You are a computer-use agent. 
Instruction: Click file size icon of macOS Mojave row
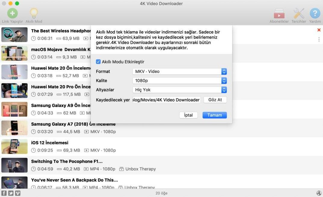tap(59, 57)
